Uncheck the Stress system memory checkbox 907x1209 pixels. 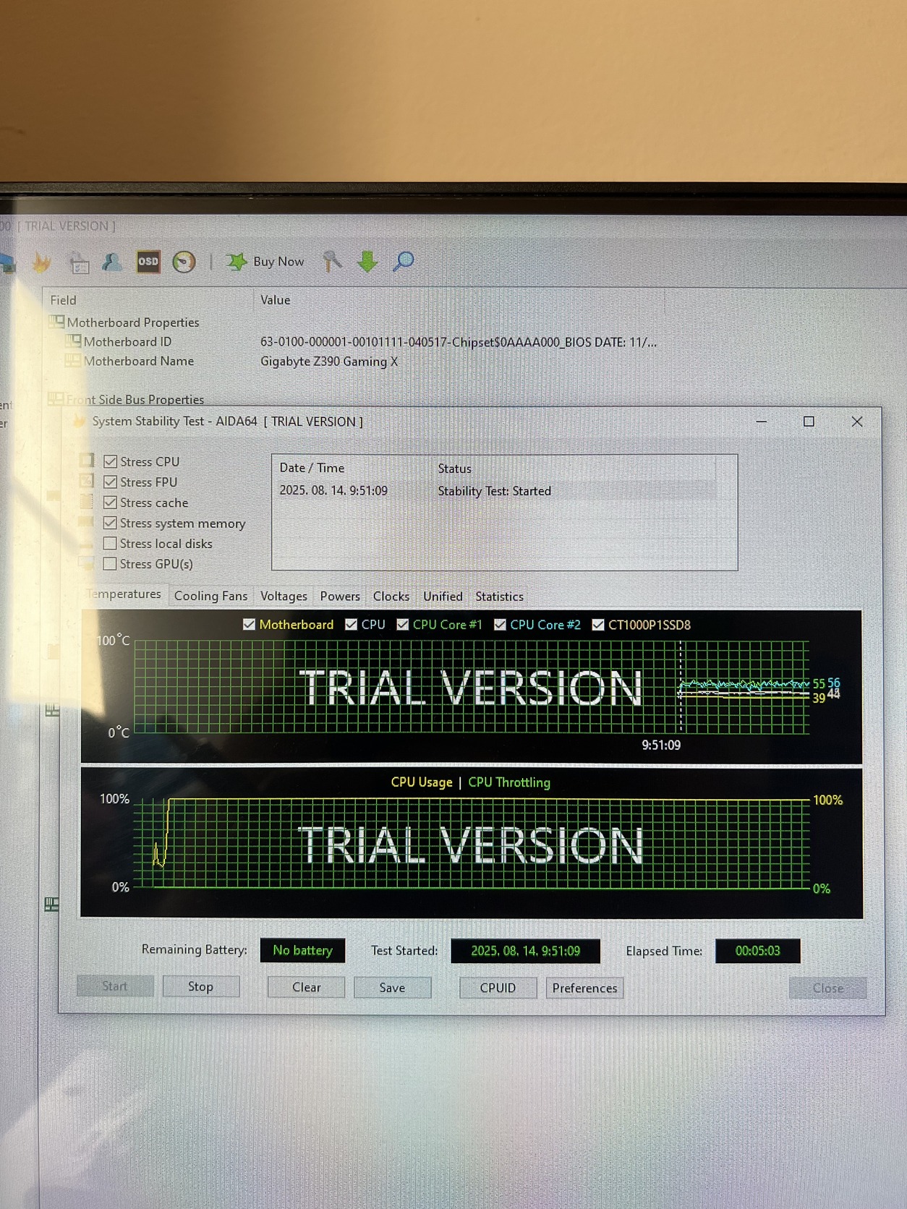tap(110, 522)
